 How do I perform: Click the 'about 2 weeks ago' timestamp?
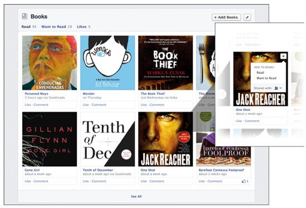213,174
